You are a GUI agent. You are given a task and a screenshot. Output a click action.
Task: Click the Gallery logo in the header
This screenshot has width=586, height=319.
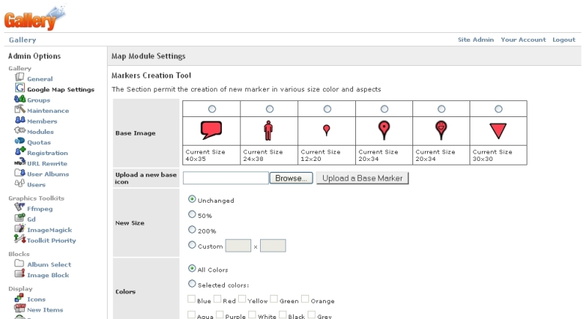click(31, 15)
